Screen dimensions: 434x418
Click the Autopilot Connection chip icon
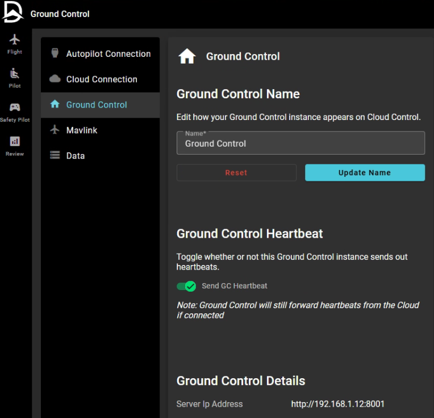(x=55, y=53)
